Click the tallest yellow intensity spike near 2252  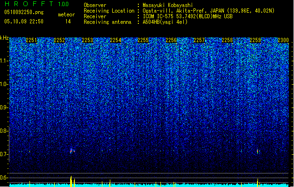tap(71, 181)
